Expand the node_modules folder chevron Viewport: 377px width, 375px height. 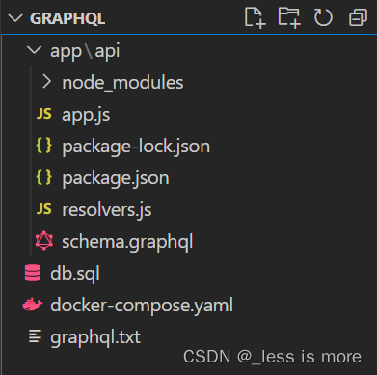[46, 82]
